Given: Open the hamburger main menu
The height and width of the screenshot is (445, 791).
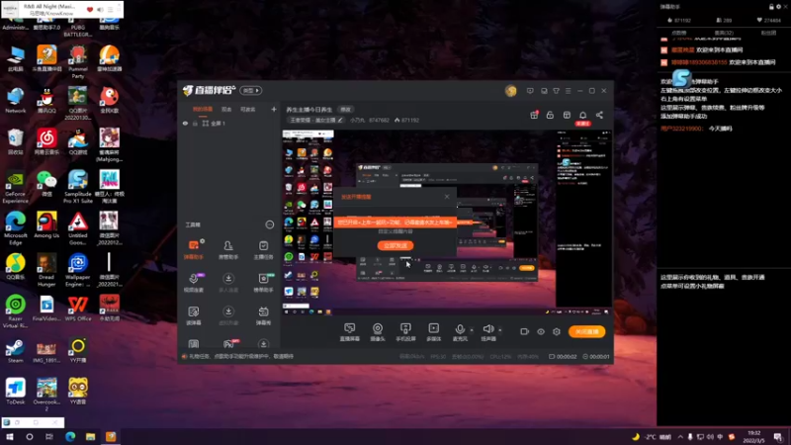Looking at the screenshot, I should [568, 91].
